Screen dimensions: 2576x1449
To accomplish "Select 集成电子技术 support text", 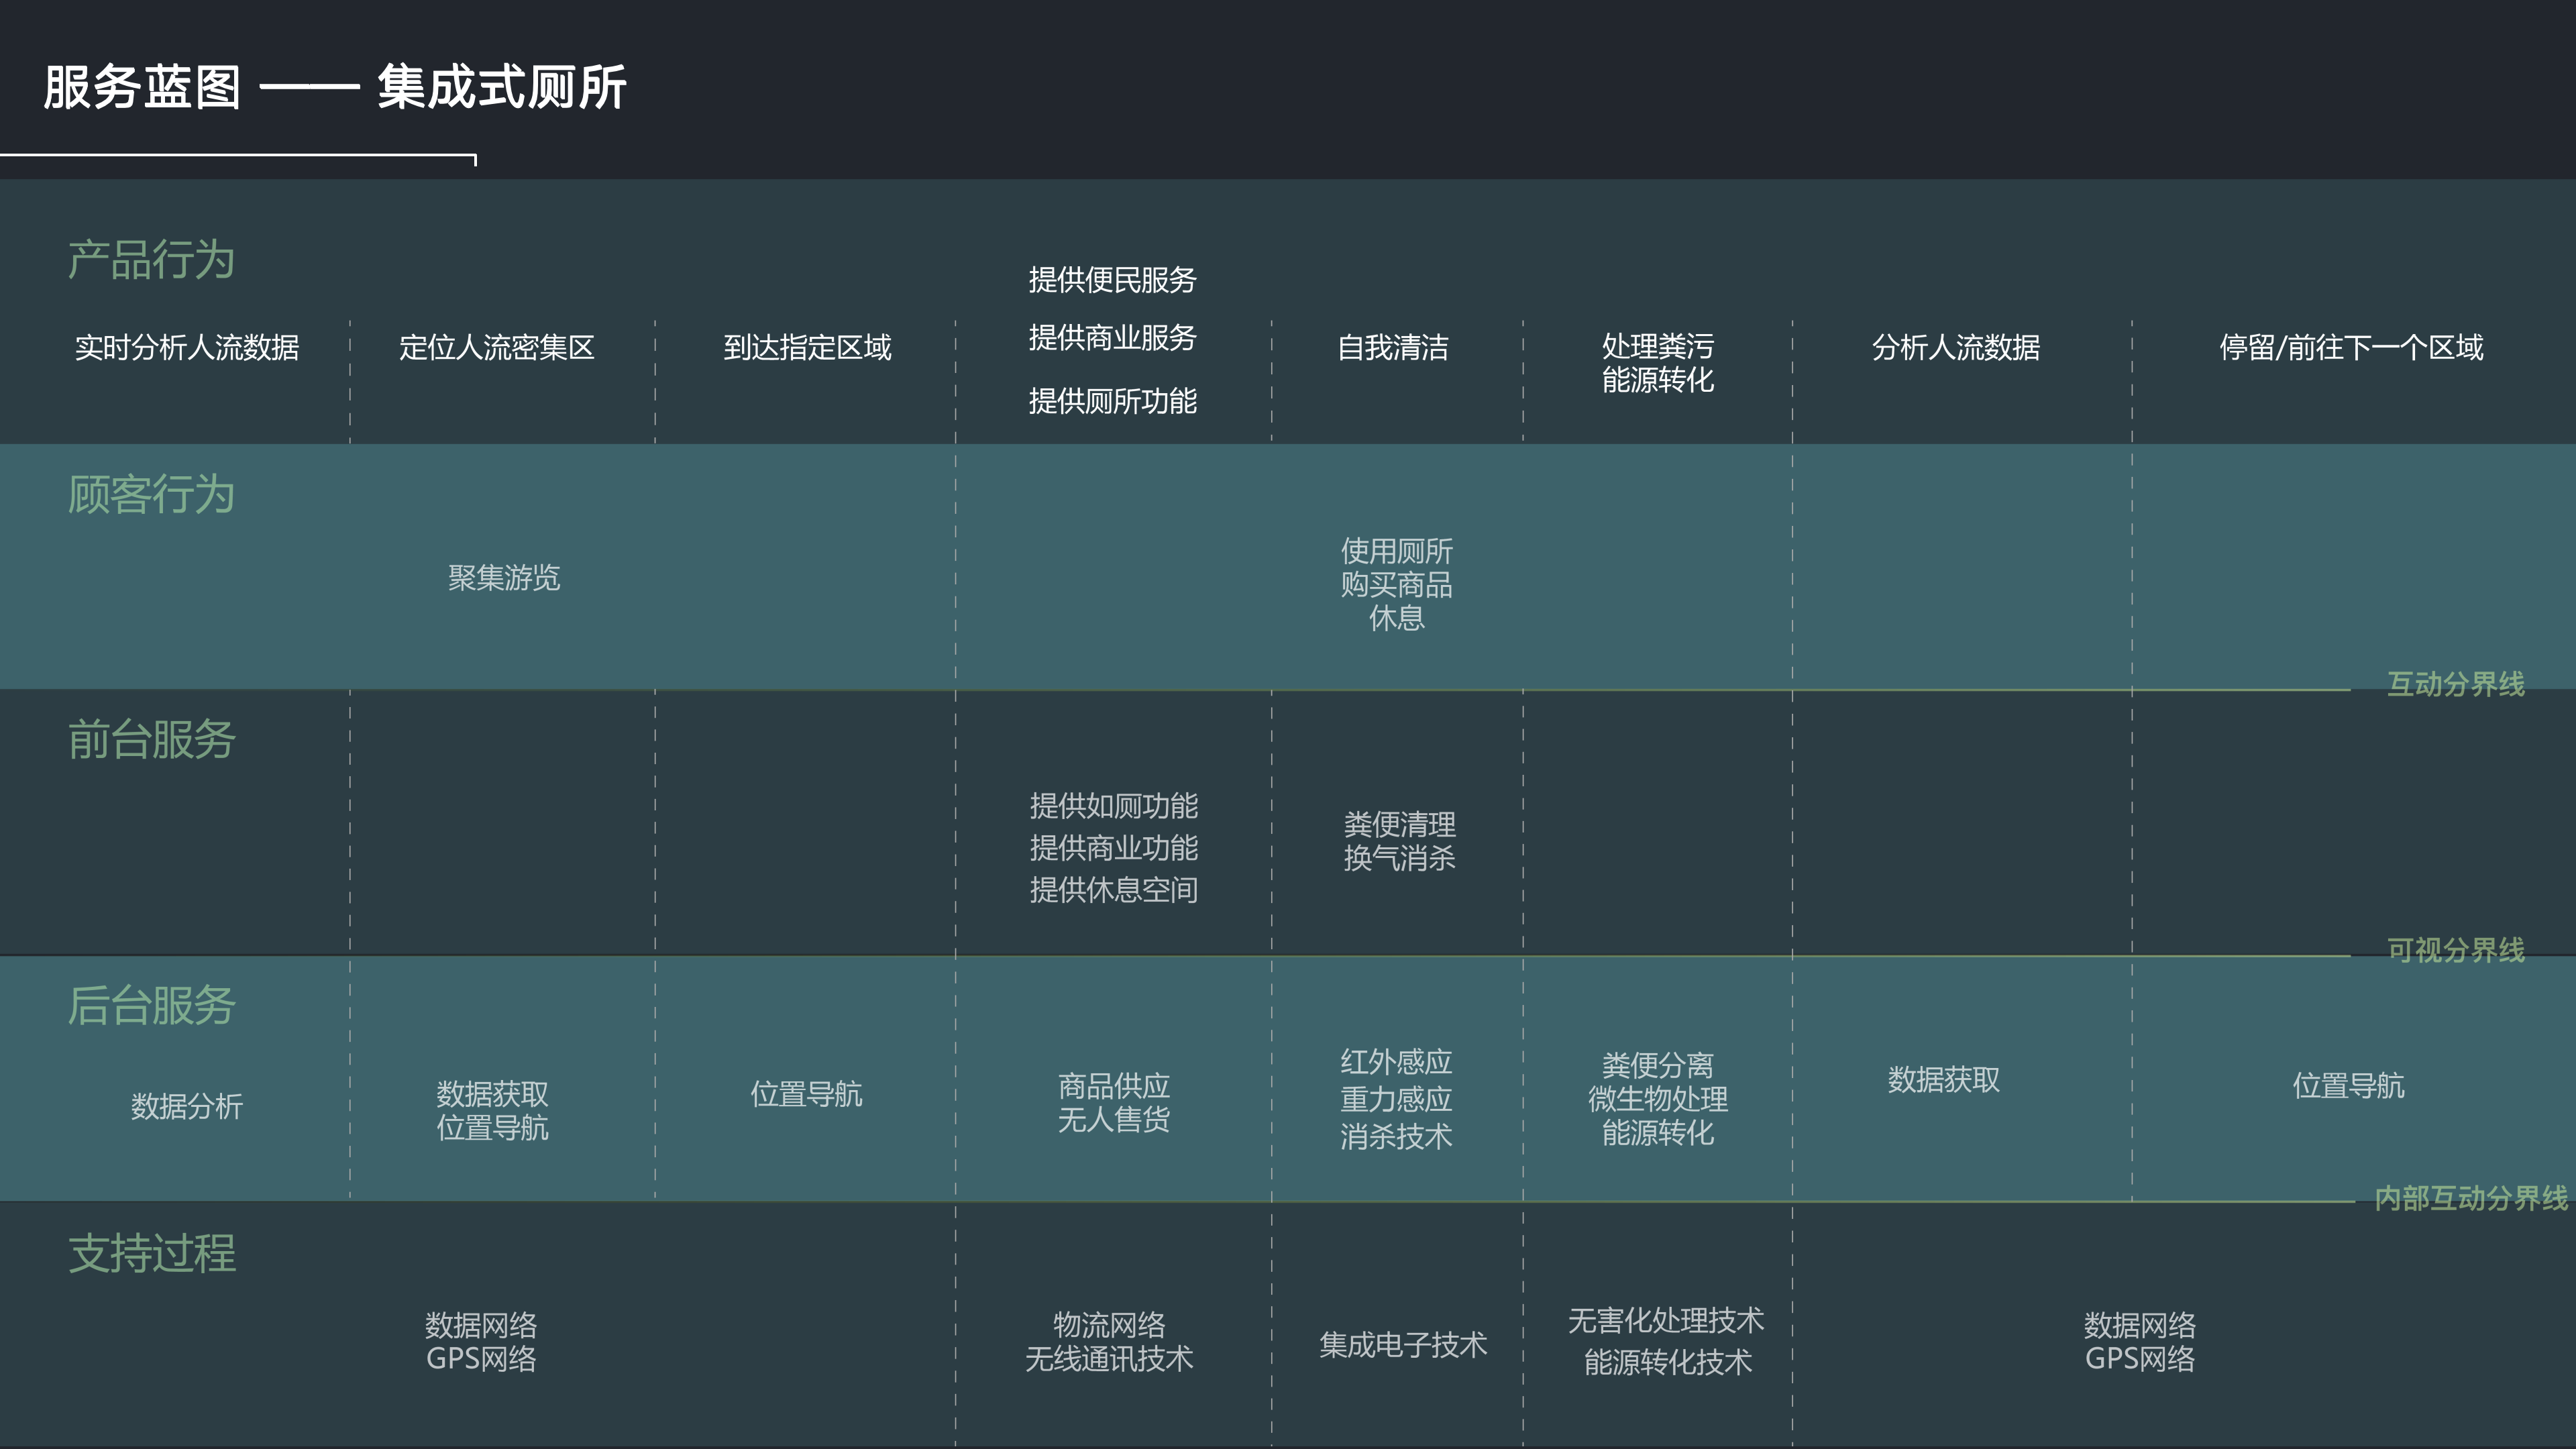I will coord(1402,1345).
